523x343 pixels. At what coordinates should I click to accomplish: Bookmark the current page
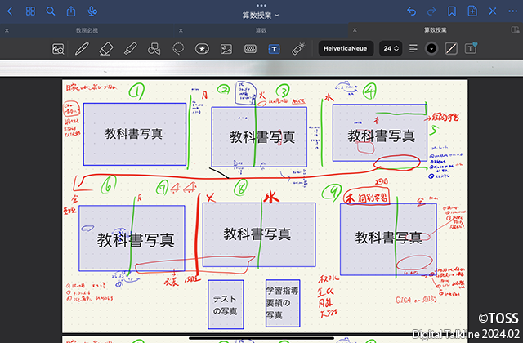click(x=452, y=11)
